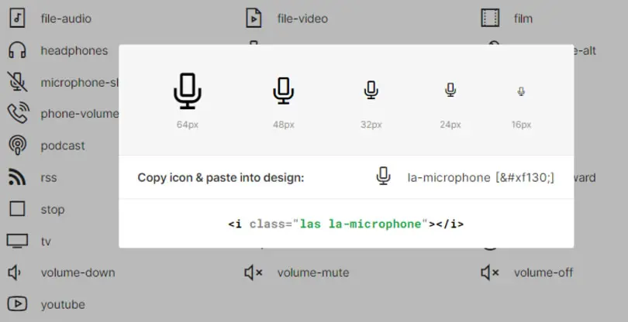
Task: Open the youtube icon entry
Action: pyautogui.click(x=17, y=304)
